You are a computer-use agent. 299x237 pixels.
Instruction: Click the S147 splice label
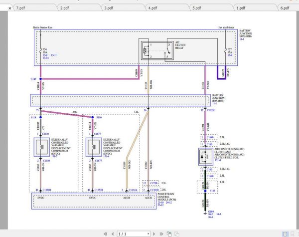(33, 79)
